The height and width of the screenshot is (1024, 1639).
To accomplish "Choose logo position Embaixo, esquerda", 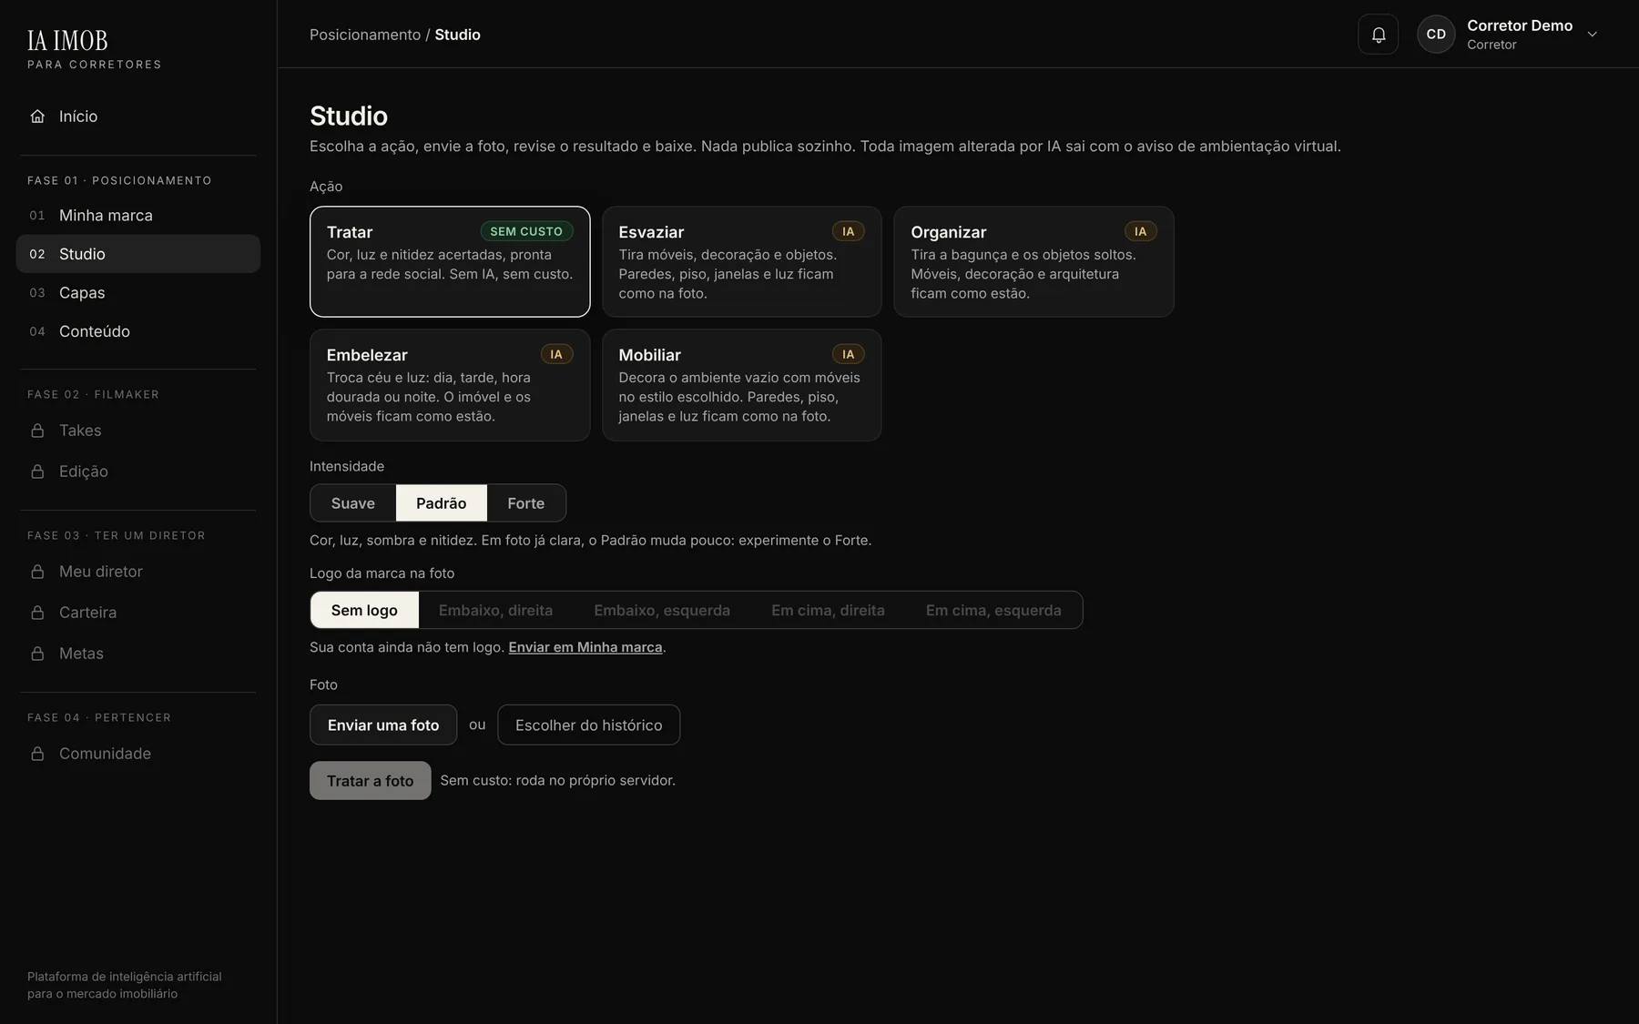I will pos(662,610).
